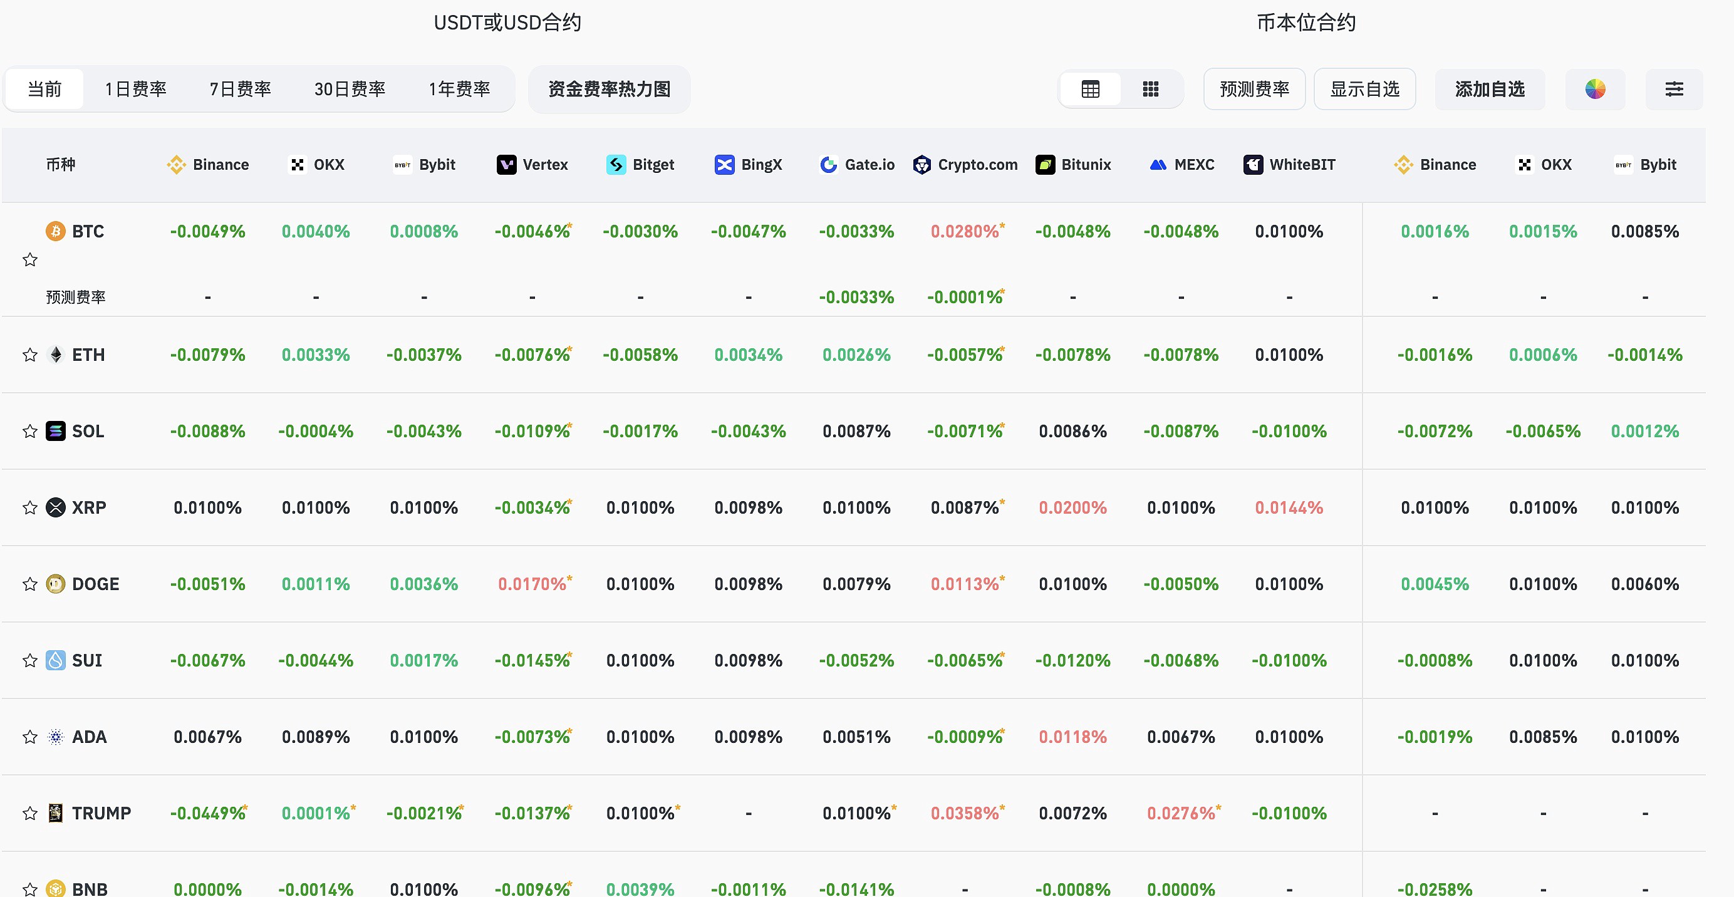This screenshot has width=1734, height=897.
Task: Click the XRP coin icon
Action: 55,507
